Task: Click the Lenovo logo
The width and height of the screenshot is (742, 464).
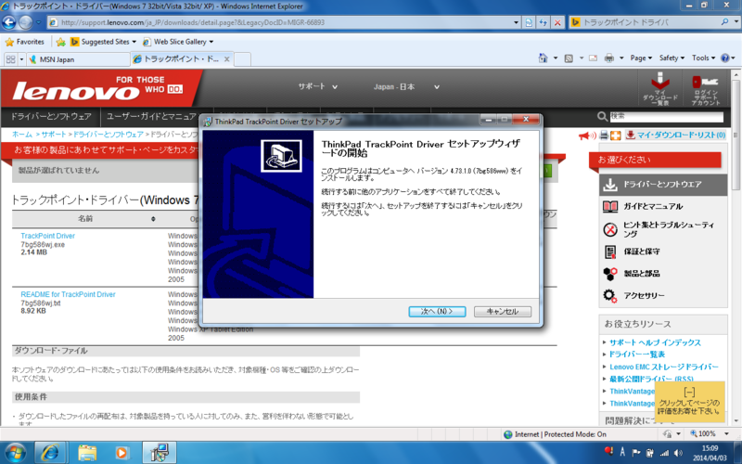Action: [97, 87]
